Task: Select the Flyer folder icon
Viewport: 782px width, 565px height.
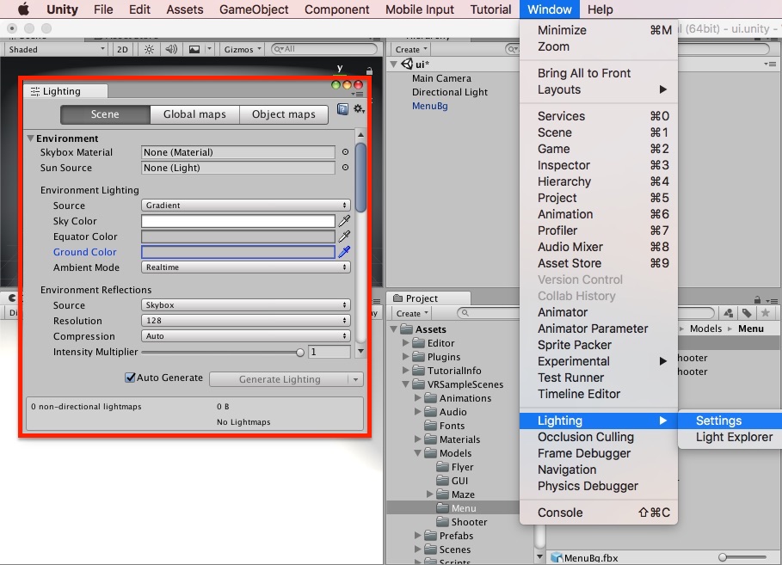Action: click(x=442, y=467)
